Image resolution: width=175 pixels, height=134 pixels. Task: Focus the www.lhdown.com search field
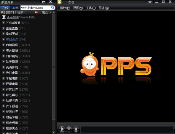click(36, 8)
